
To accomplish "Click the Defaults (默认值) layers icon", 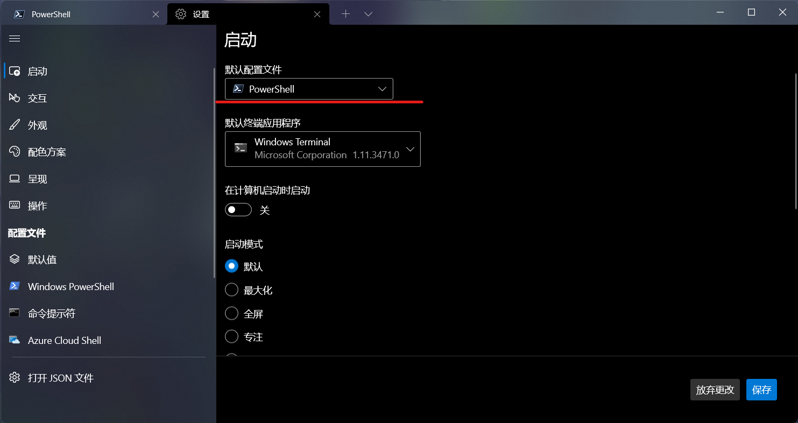I will click(15, 259).
